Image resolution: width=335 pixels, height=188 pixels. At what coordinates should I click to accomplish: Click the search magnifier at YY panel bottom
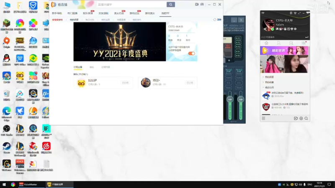click(306, 118)
